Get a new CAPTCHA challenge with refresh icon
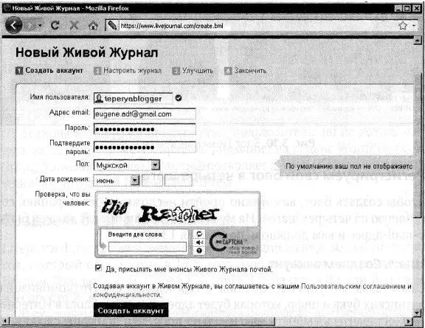The height and width of the screenshot is (328, 425). (x=199, y=234)
